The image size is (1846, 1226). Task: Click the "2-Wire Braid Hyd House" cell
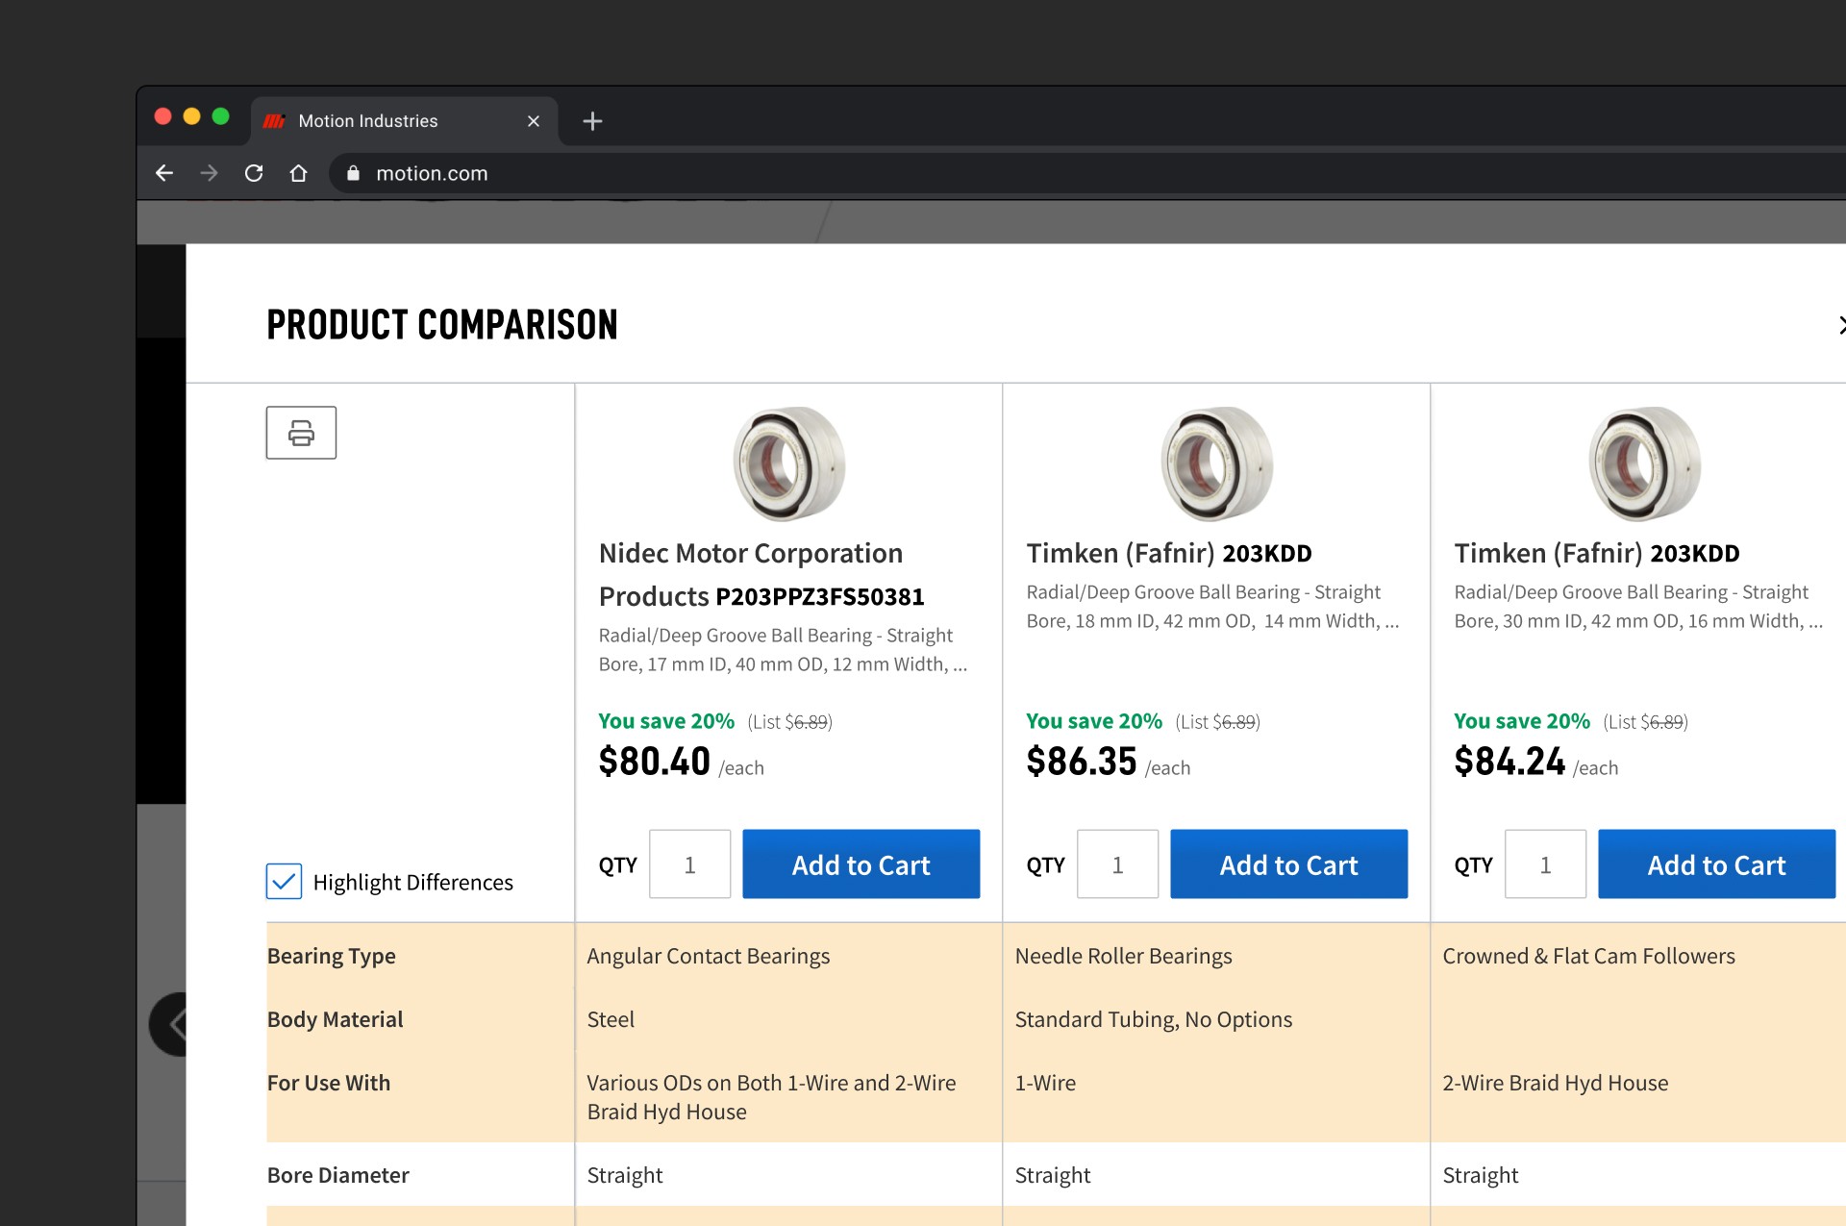pos(1556,1083)
